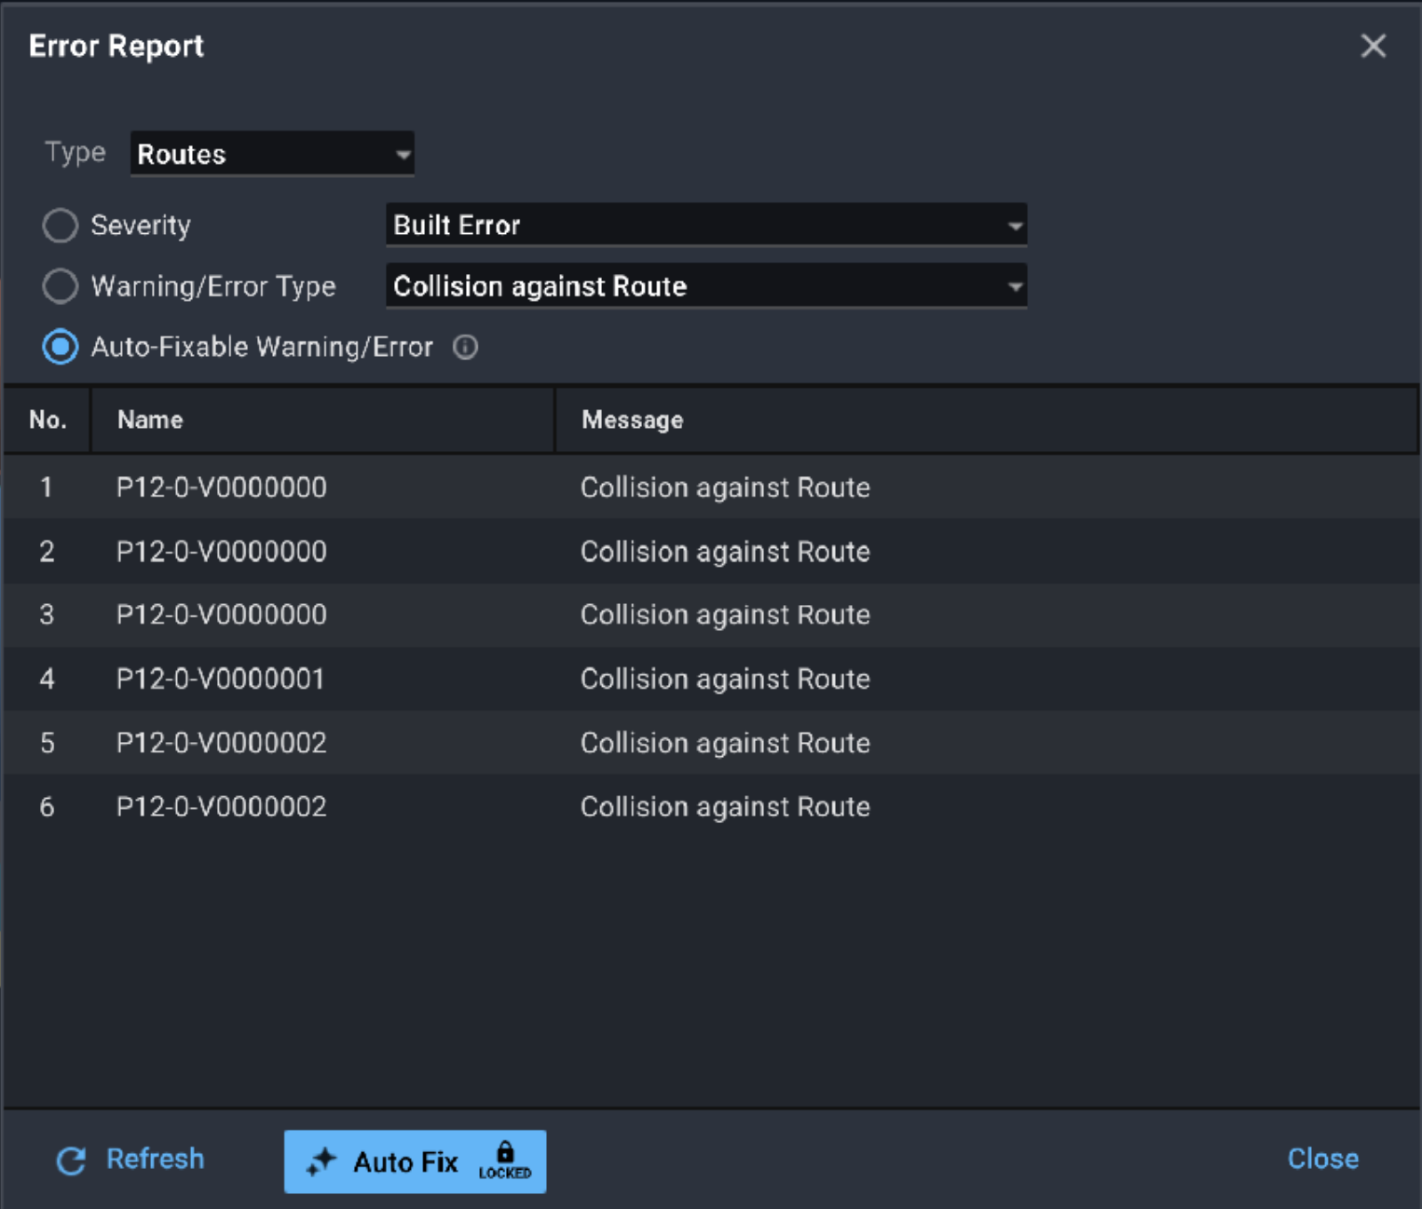Click row number 4 in the No. column
This screenshot has height=1209, width=1422.
[x=47, y=680]
